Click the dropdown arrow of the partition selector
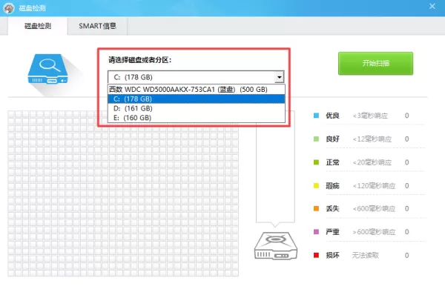This screenshot has height=295, width=445. (x=280, y=77)
